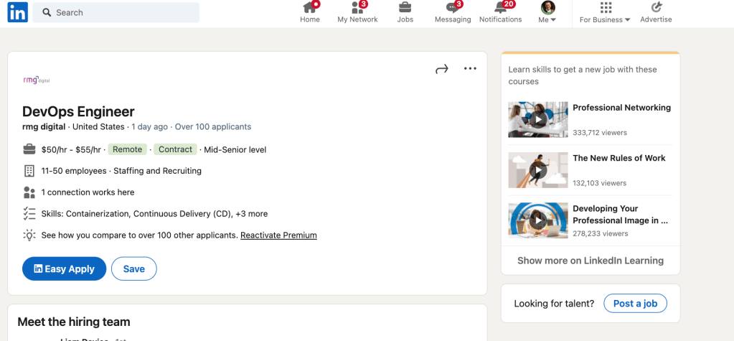Play the Developing Your Professional Image thumbnail
Screen dimensions: 734x341
538,220
